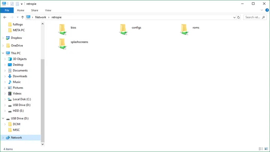
Task: Switch to Large icons view in status bar
Action: (x=266, y=149)
